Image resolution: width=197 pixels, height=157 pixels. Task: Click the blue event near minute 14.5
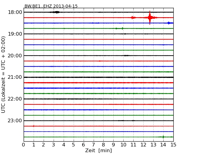(169, 23)
